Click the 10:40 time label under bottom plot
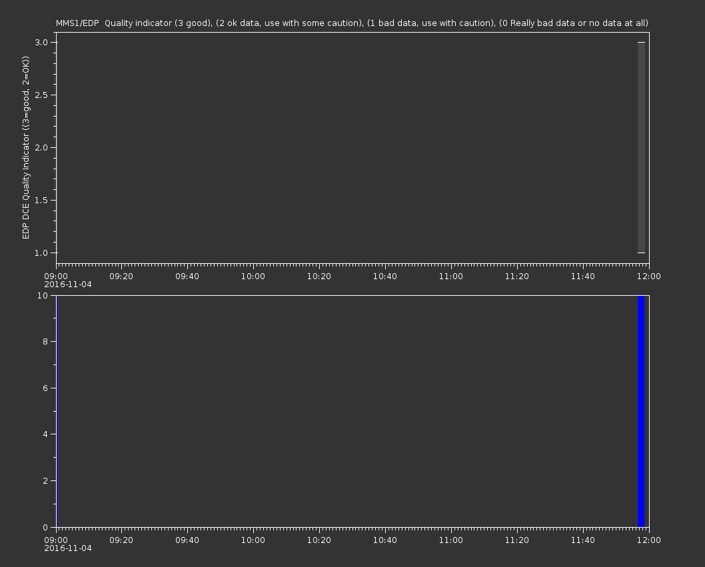The width and height of the screenshot is (705, 567). click(x=385, y=540)
